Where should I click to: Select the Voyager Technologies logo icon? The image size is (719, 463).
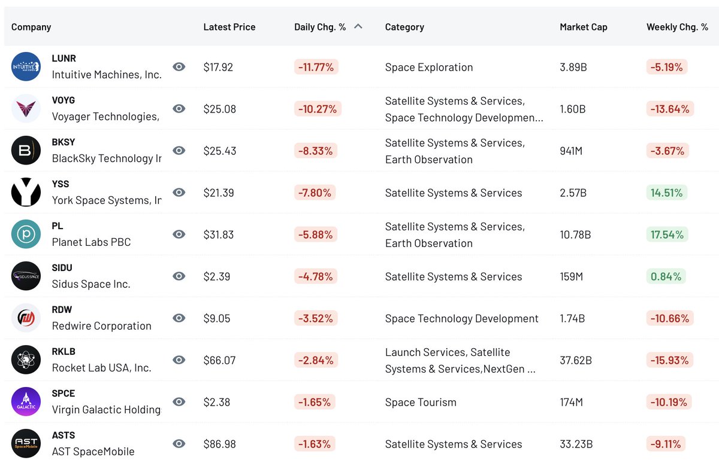click(x=26, y=108)
